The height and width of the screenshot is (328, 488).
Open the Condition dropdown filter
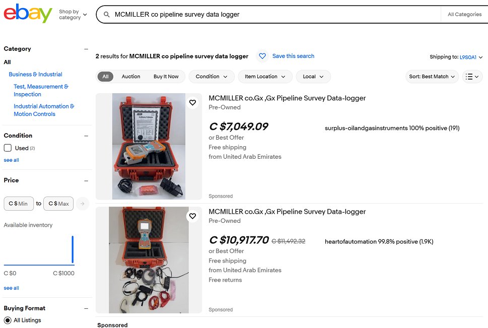pos(212,77)
